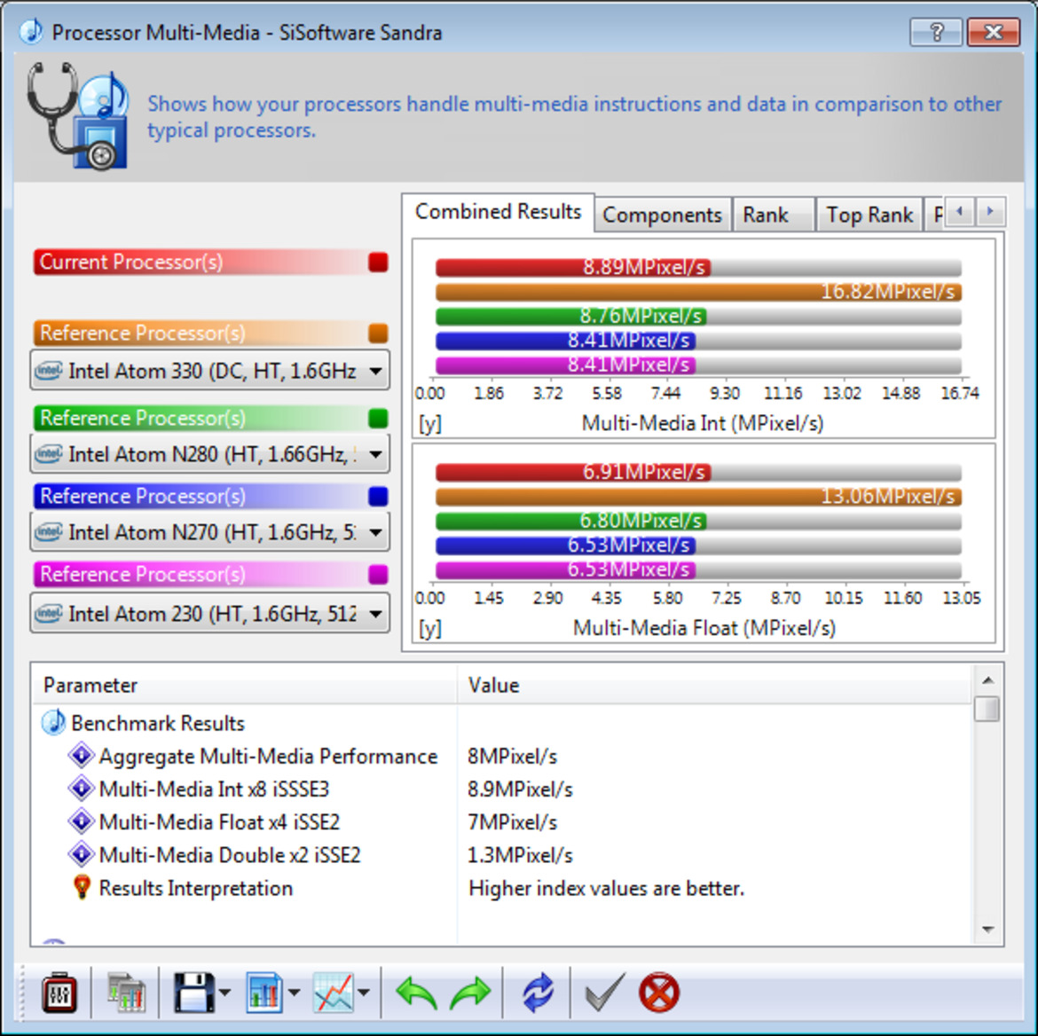The image size is (1038, 1036).
Task: Open the Rank tab
Action: click(773, 216)
